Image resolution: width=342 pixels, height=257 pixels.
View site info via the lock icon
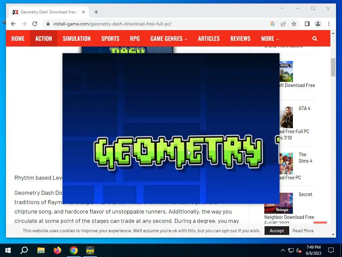[48, 24]
